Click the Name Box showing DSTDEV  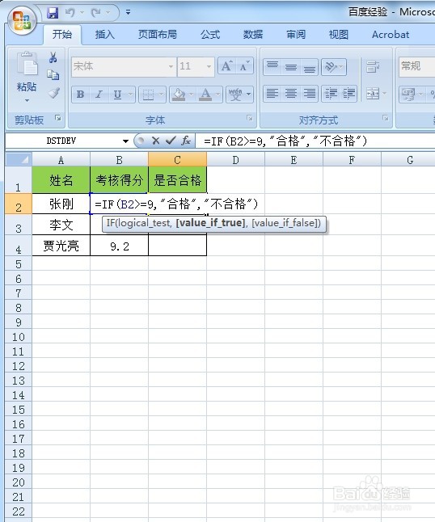pyautogui.click(x=61, y=141)
